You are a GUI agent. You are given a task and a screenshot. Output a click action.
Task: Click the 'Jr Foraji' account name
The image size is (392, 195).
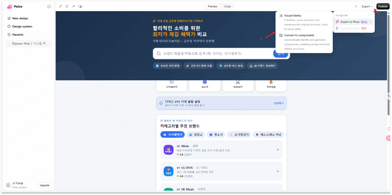[x=18, y=183]
